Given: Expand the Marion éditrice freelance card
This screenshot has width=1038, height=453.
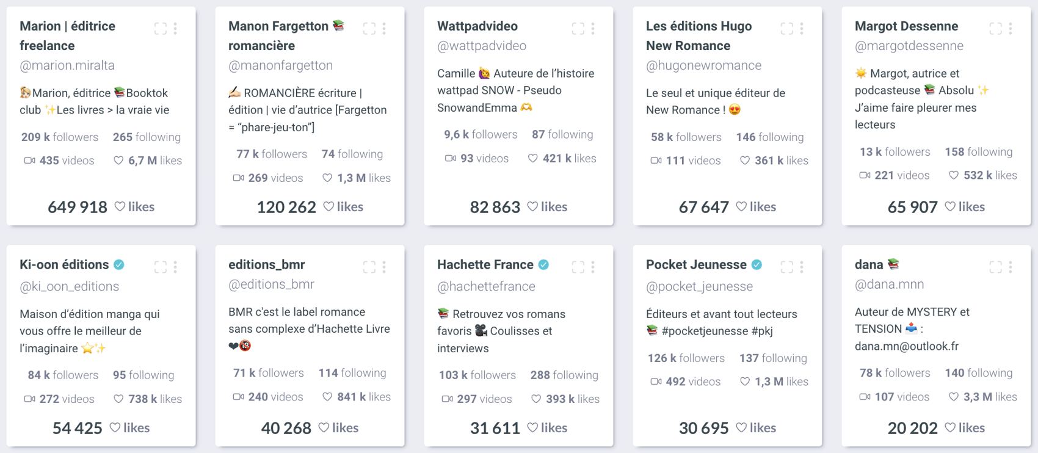Looking at the screenshot, I should coord(161,28).
